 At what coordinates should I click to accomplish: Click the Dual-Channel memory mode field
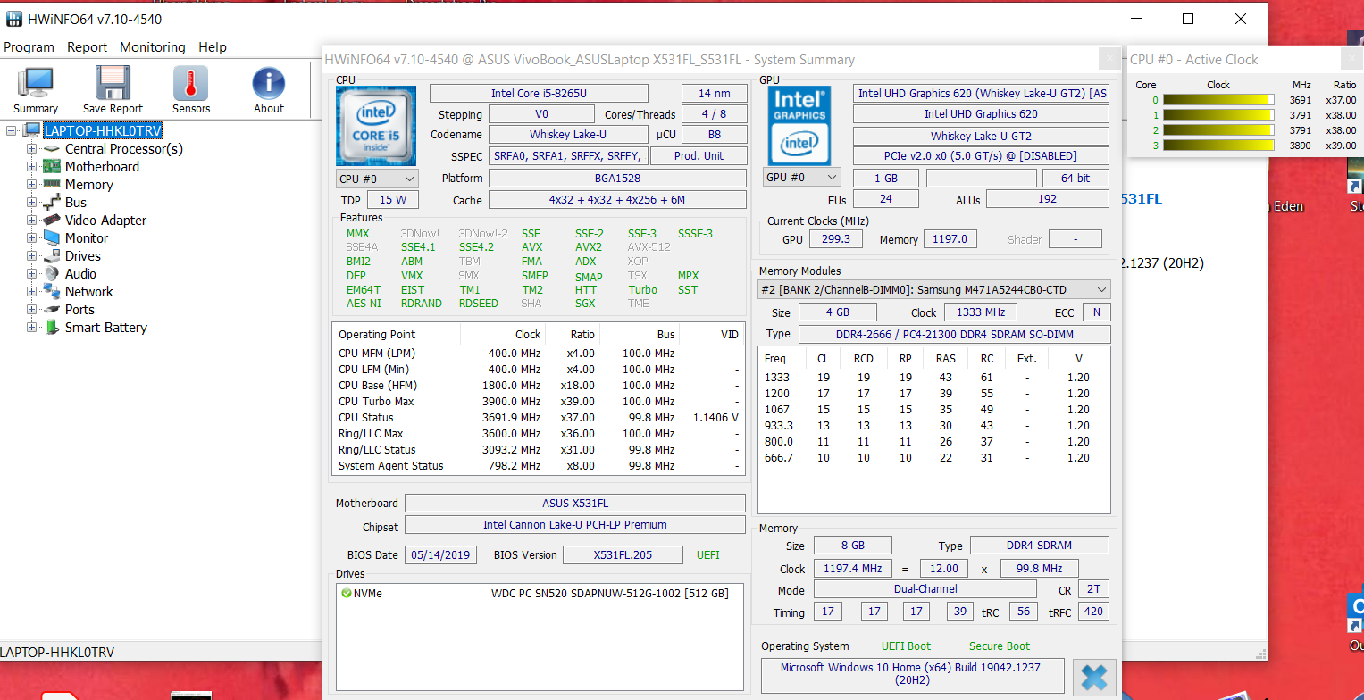[x=925, y=589]
